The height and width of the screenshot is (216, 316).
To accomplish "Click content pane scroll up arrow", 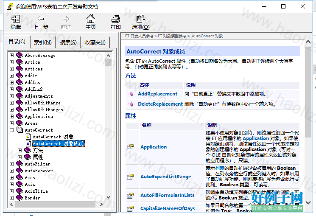I will point(308,42).
